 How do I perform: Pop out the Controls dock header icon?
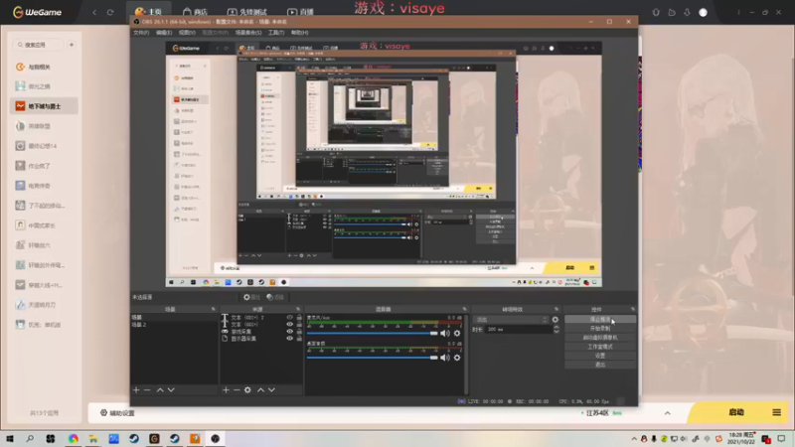pos(633,309)
